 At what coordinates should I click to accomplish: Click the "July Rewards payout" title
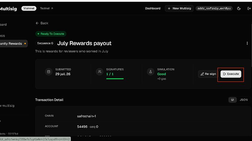tap(84, 43)
